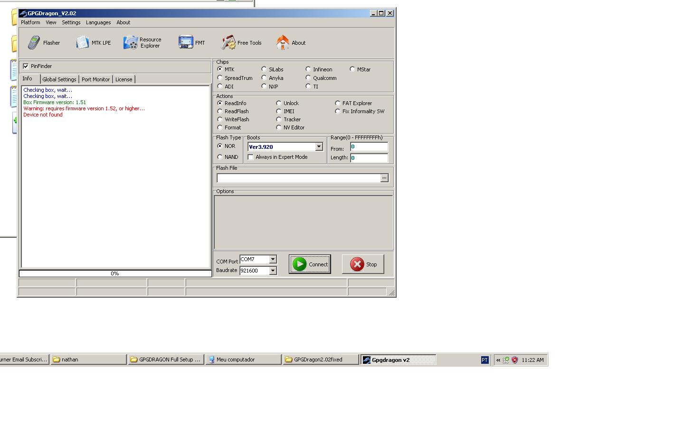Viewport: 684px width, 428px height.
Task: Open nathan folder taskbar button
Action: (89, 360)
